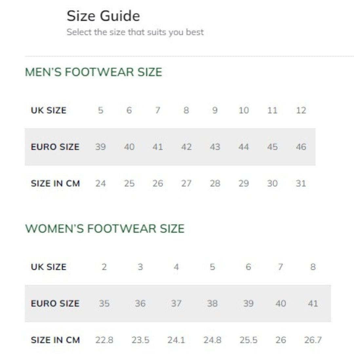Screen dimensions: 354x354
Task: Select women's Euro size 35
Action: point(104,304)
